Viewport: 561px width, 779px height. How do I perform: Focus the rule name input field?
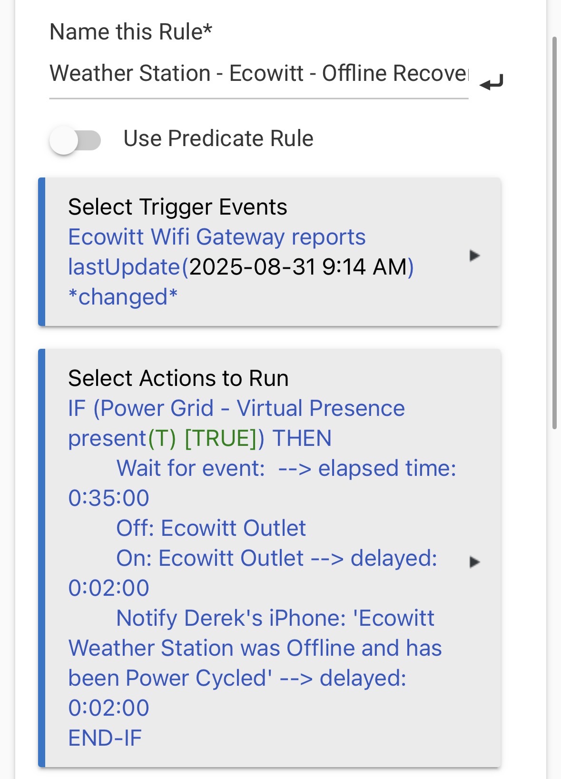(258, 74)
